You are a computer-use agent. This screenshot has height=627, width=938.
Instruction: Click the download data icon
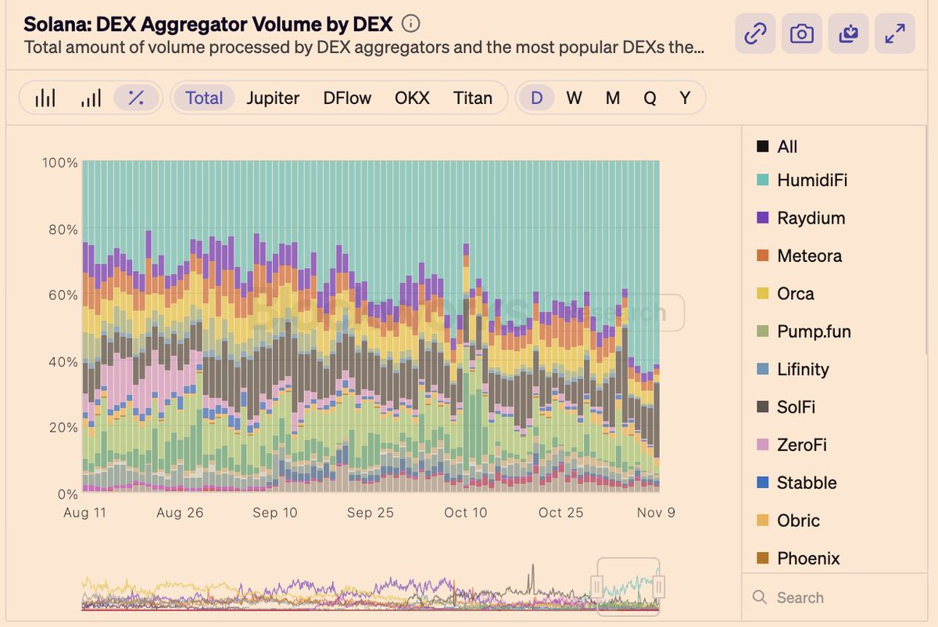[848, 34]
